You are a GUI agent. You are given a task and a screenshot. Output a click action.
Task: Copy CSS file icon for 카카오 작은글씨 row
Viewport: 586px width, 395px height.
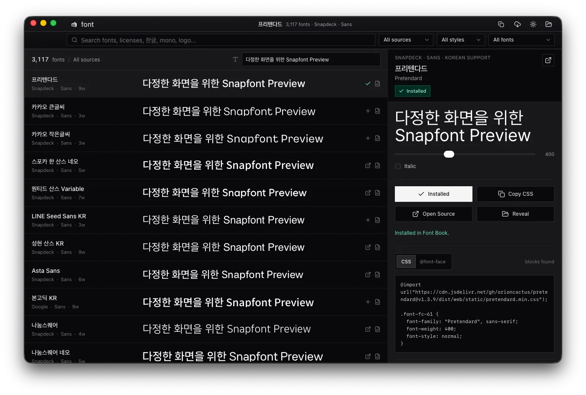click(378, 138)
